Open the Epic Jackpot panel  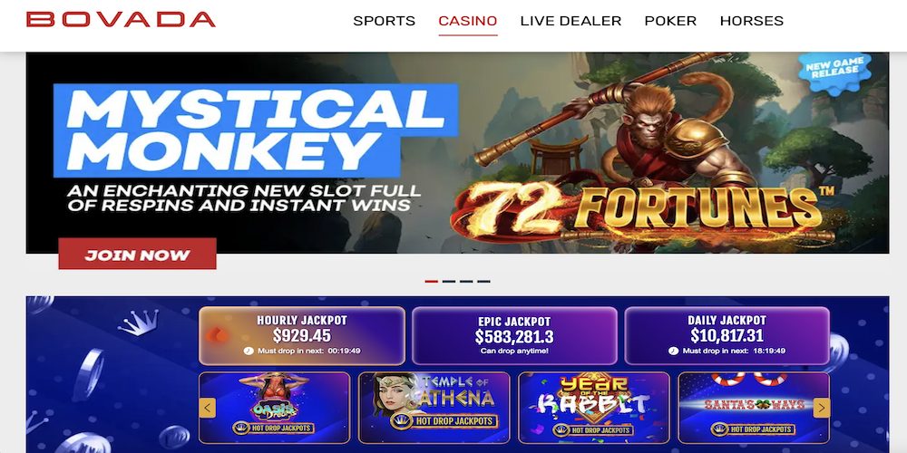(514, 336)
